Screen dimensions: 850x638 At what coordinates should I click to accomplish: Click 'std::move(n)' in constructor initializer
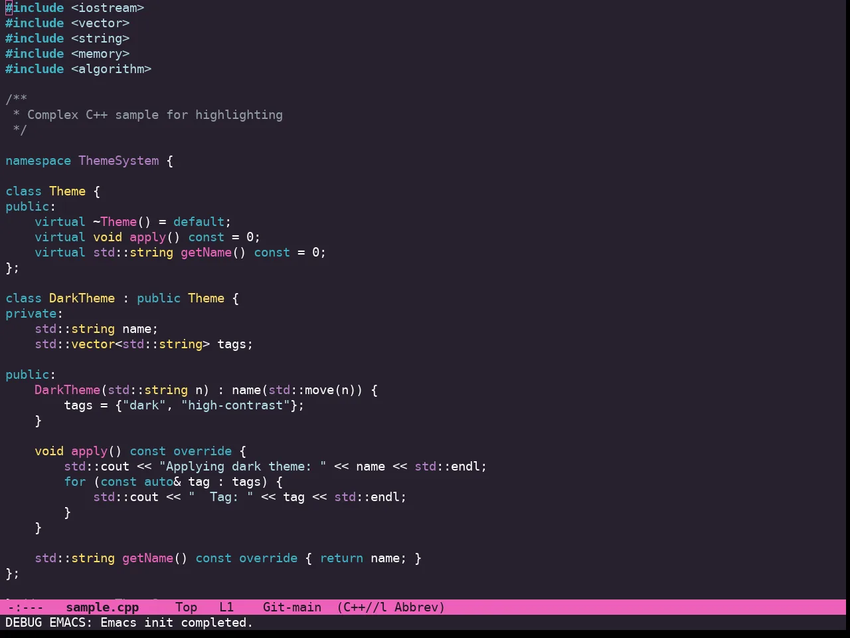point(312,390)
